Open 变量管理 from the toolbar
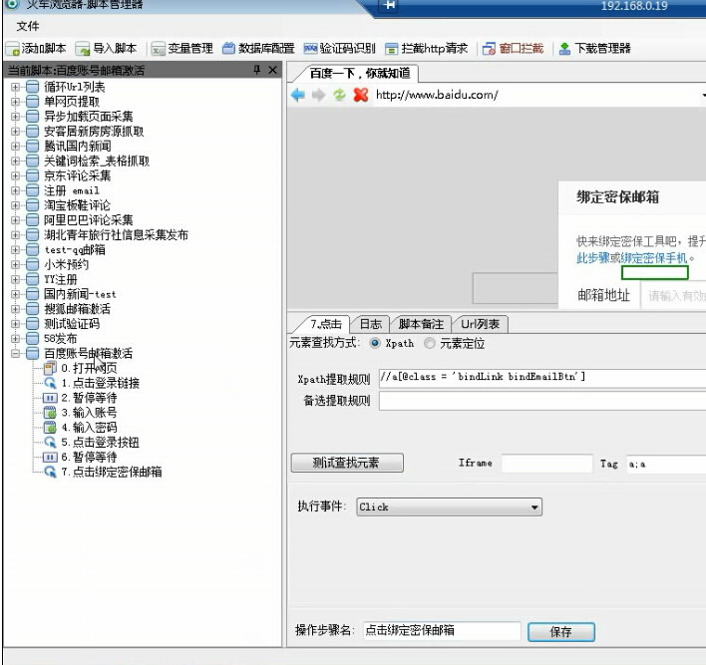 pos(181,49)
